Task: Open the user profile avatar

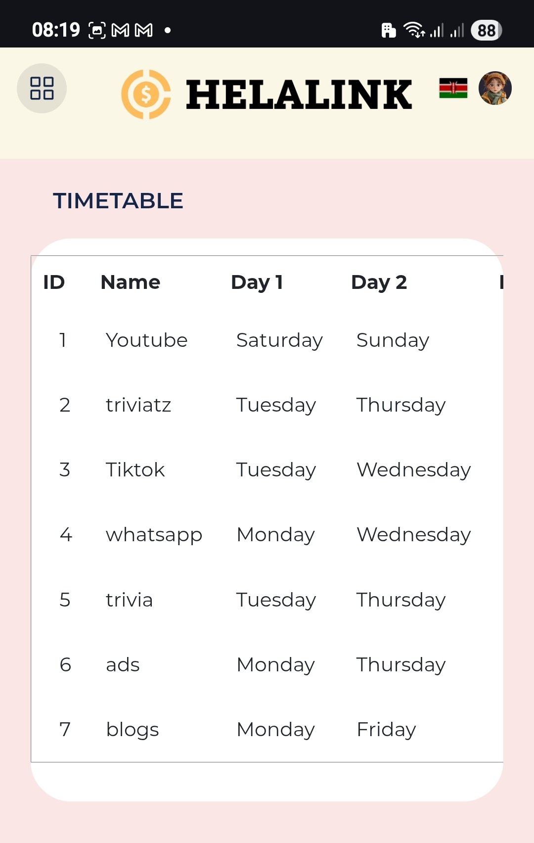Action: [495, 88]
